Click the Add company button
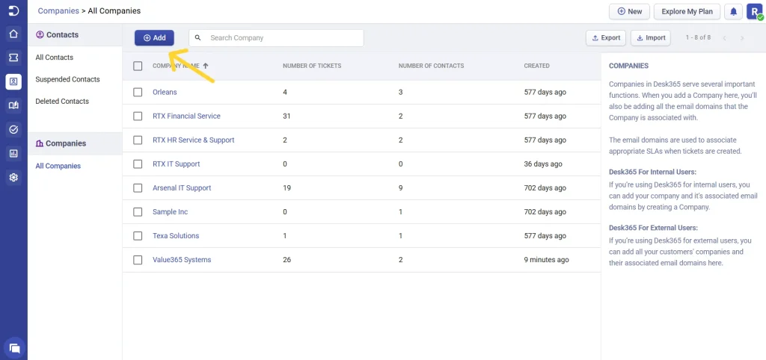The height and width of the screenshot is (360, 766). [154, 37]
